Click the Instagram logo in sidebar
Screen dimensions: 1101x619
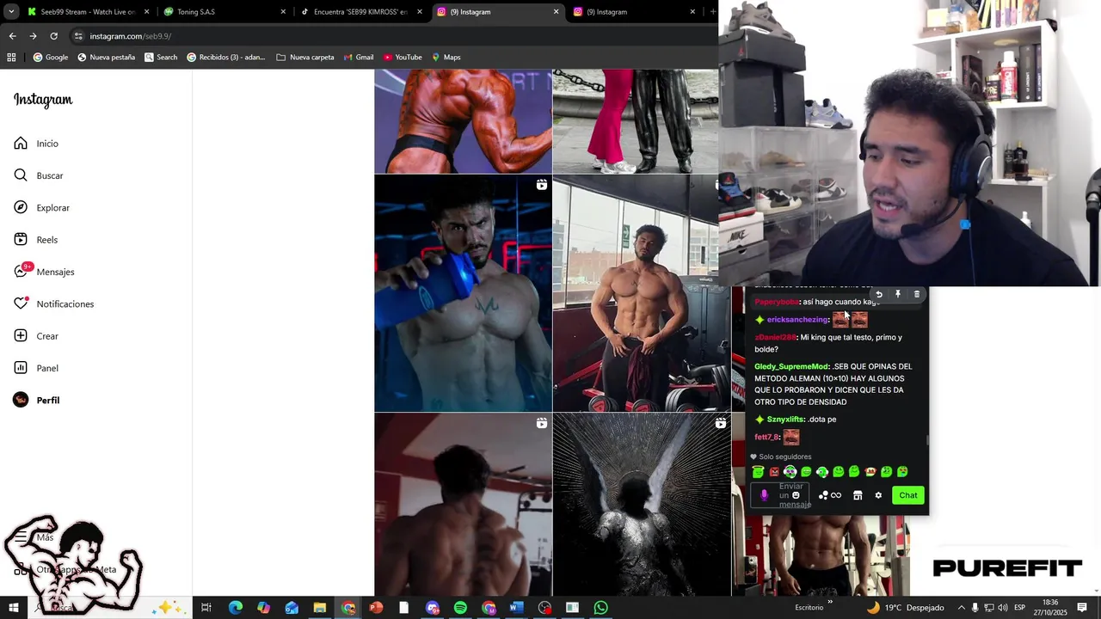pos(43,100)
